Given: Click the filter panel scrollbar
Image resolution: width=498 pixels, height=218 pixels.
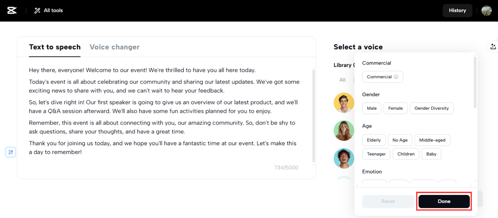Looking at the screenshot, I should [475, 82].
